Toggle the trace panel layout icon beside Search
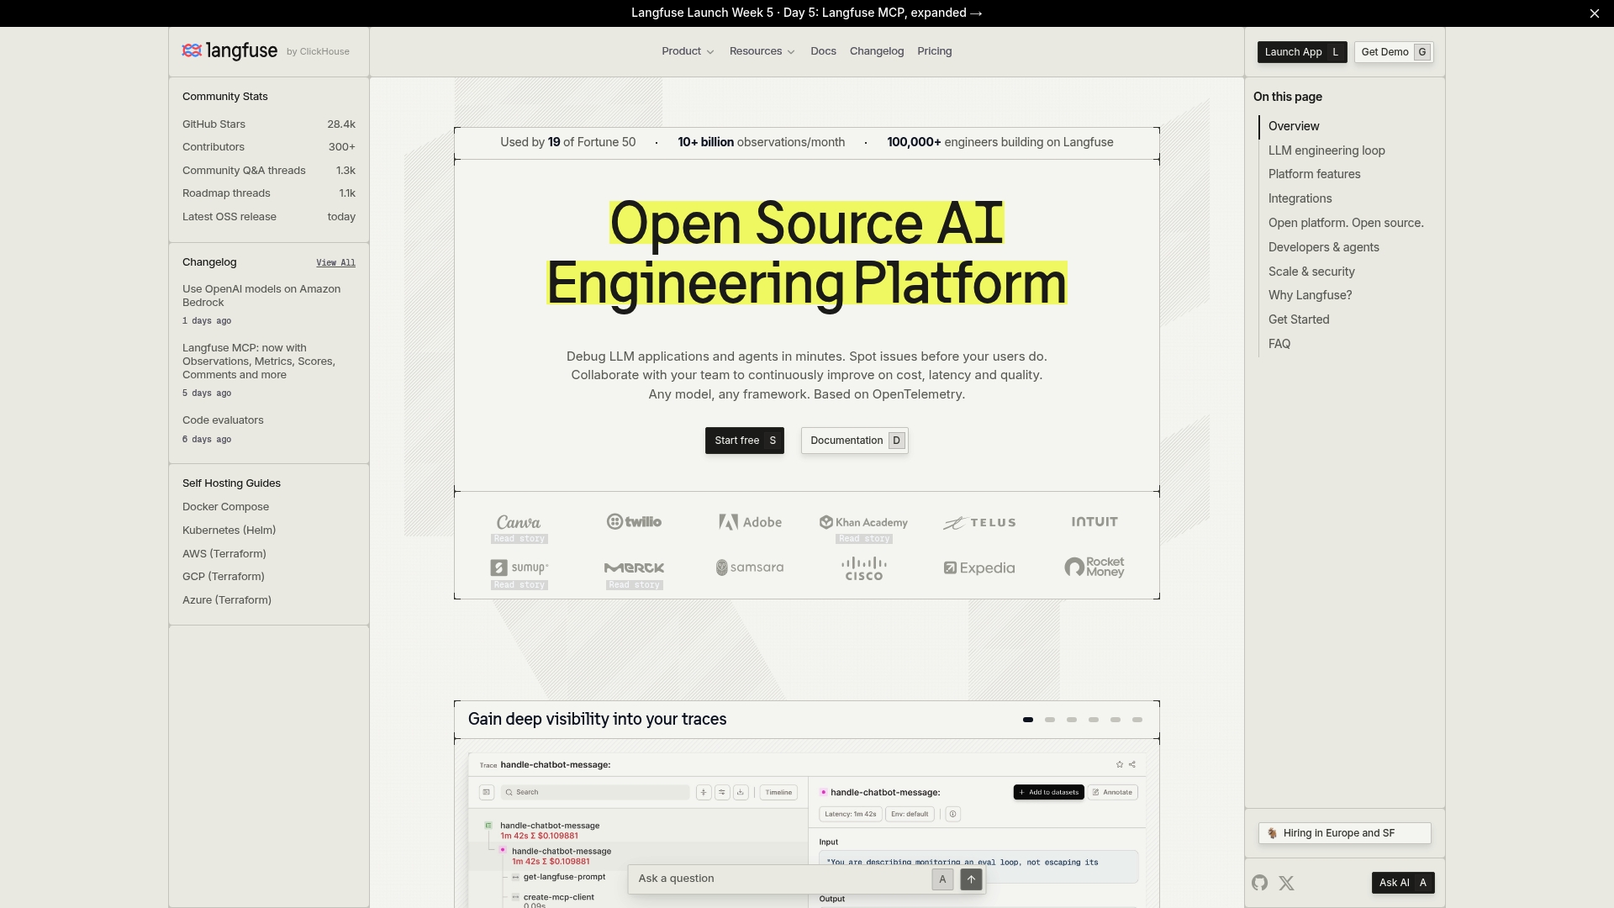Screen dimensions: 1614x908 (486, 792)
